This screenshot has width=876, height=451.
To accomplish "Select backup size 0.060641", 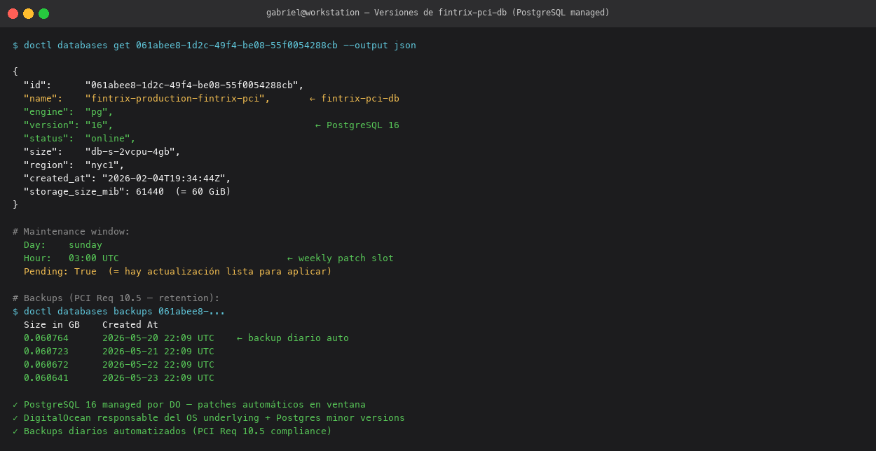I will (46, 377).
